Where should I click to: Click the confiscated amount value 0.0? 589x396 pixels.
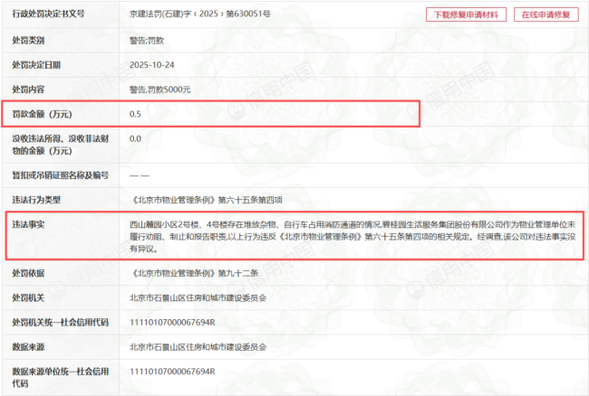point(136,138)
